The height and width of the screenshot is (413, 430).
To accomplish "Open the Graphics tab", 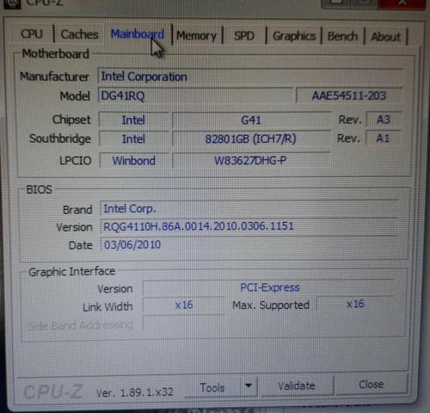I will tap(294, 36).
